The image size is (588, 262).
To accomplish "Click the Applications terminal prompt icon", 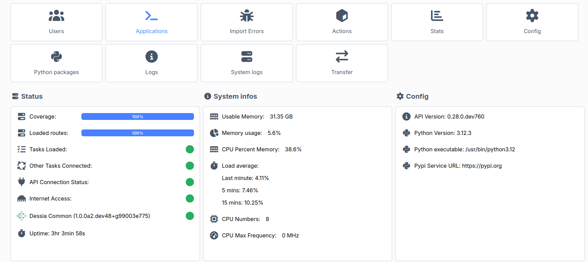I will [x=152, y=16].
